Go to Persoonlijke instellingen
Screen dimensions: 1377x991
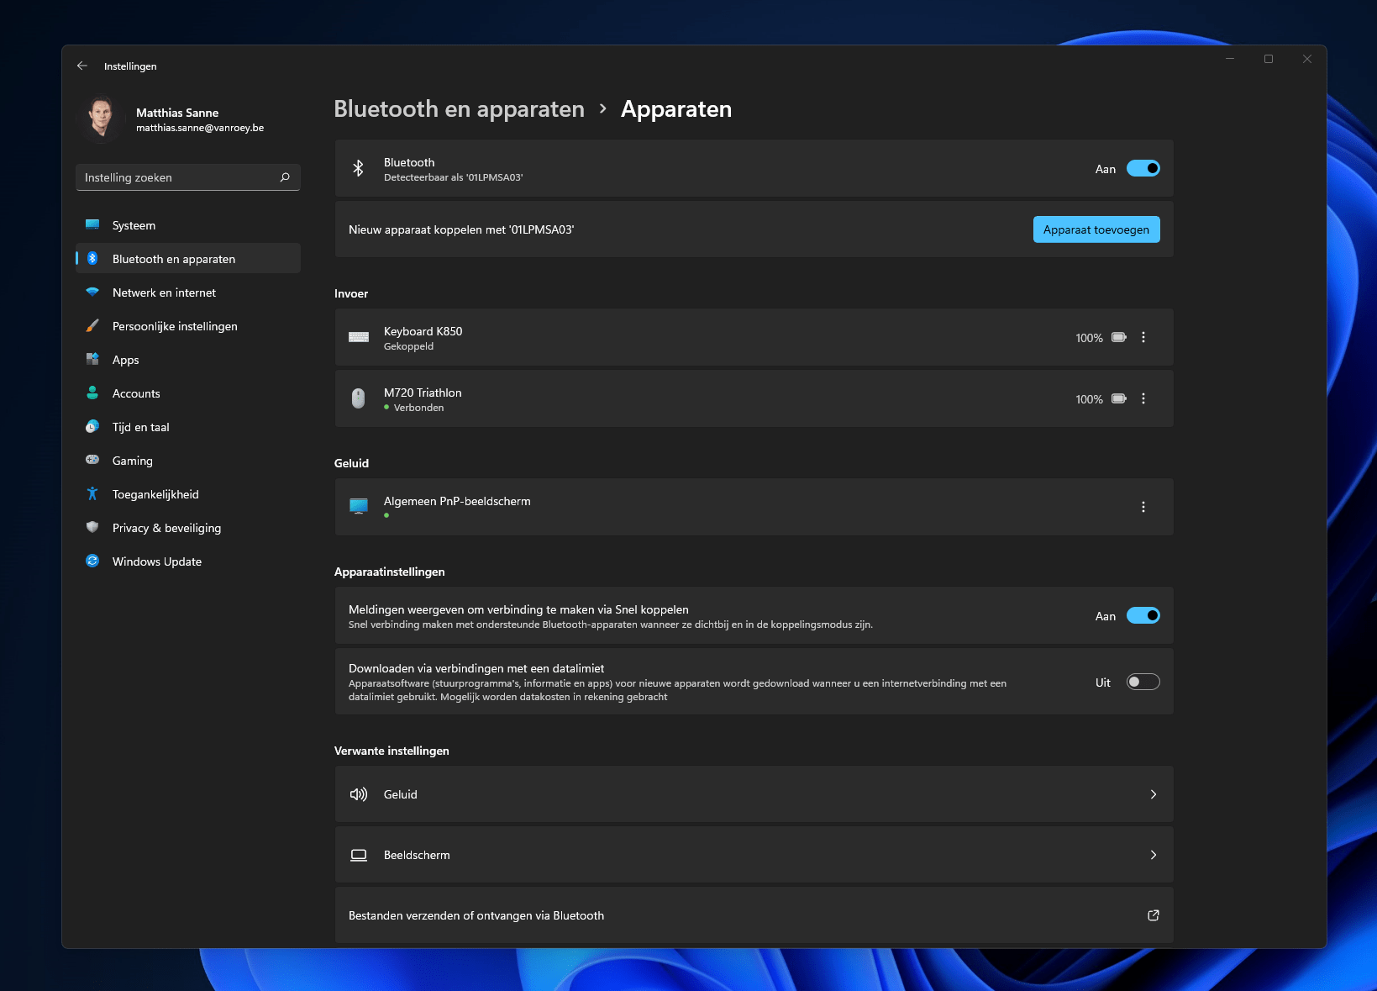tap(188, 326)
